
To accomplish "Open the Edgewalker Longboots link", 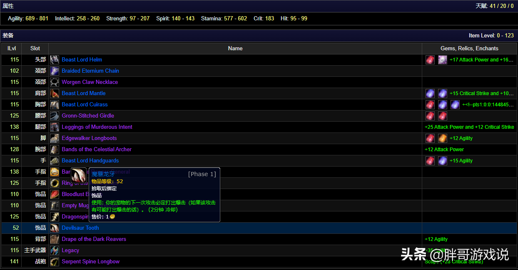I will tap(89, 138).
